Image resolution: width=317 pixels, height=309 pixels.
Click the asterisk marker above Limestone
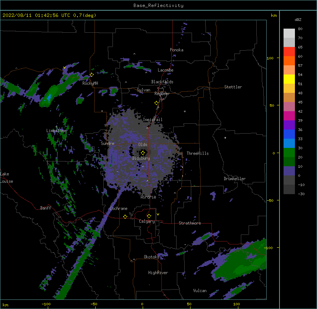(56, 127)
